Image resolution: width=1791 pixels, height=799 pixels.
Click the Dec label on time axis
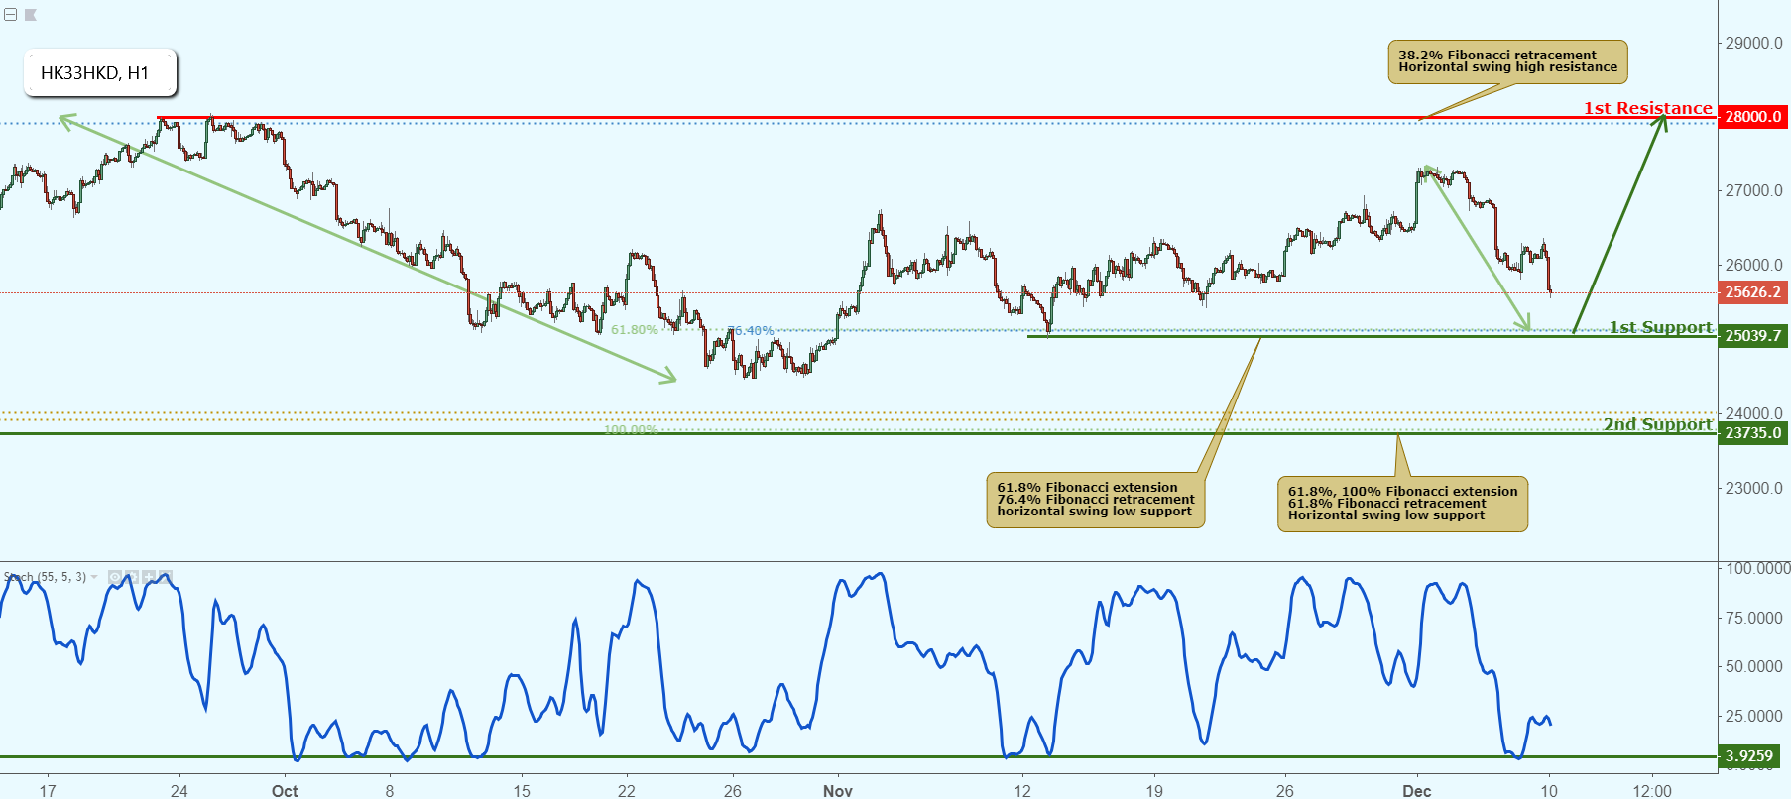click(x=1417, y=790)
